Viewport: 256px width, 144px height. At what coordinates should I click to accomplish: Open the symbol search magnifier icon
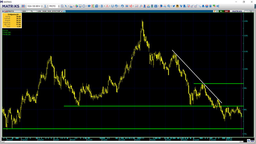click(x=62, y=6)
